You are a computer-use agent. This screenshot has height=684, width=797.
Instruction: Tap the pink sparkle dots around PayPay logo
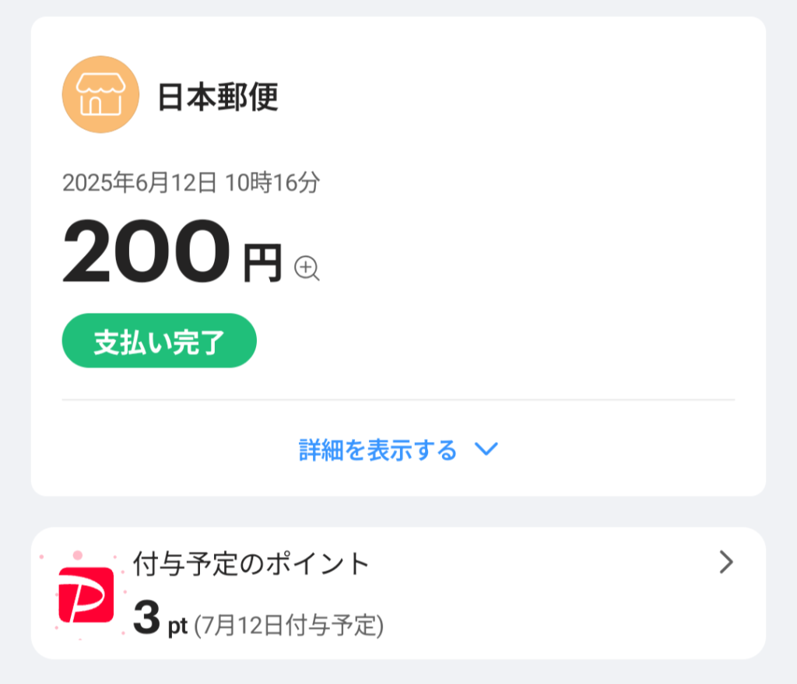point(77,556)
